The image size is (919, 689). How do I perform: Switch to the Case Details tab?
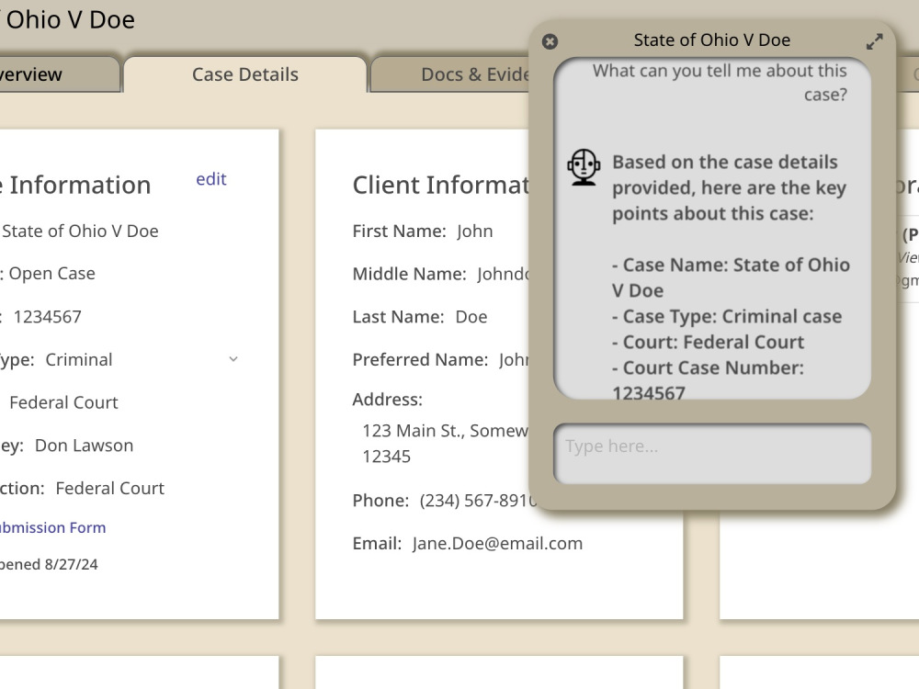(x=245, y=74)
